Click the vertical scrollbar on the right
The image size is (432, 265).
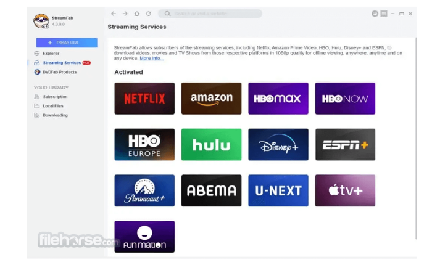click(x=416, y=139)
